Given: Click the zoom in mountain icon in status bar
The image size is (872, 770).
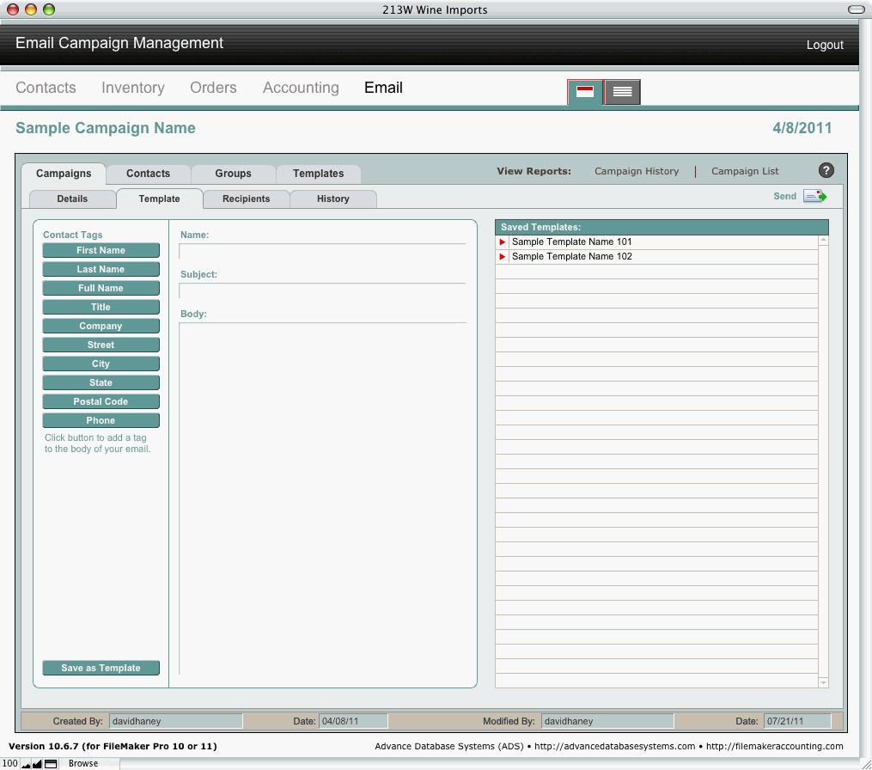Looking at the screenshot, I should tap(37, 764).
